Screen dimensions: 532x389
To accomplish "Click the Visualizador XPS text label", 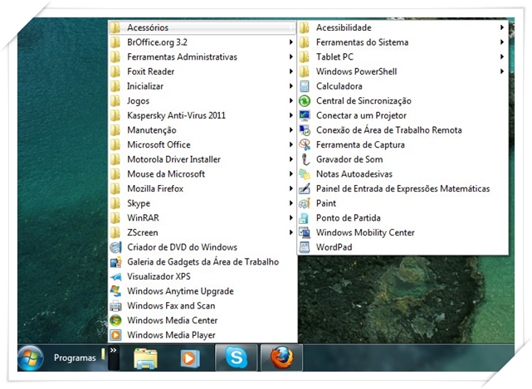I will coord(159,276).
